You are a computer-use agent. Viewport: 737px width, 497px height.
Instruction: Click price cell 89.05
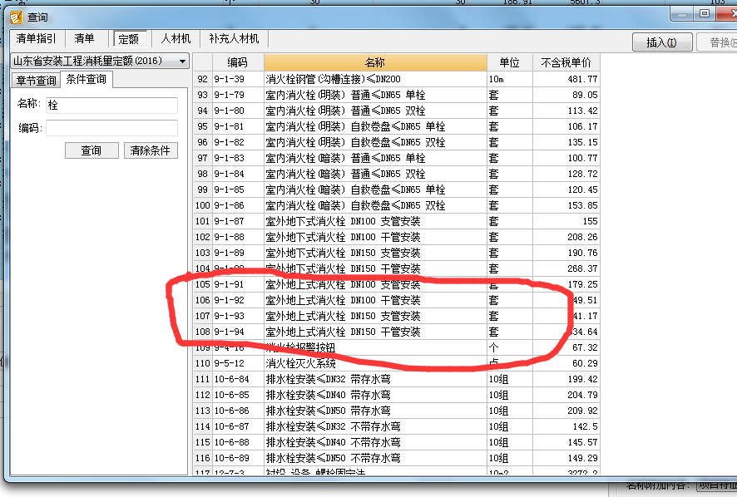point(566,95)
